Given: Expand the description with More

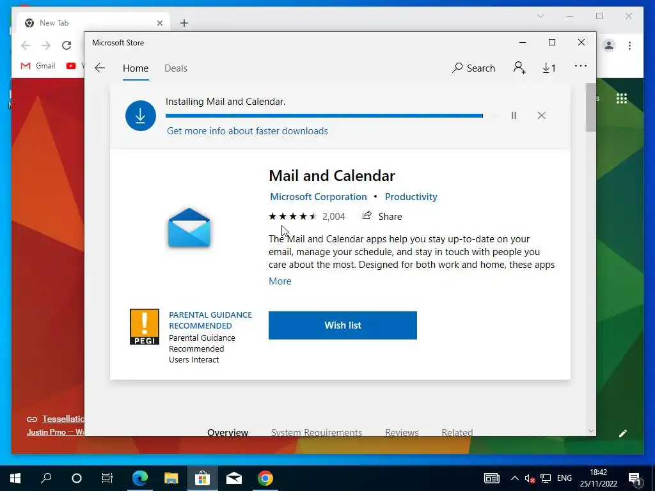Looking at the screenshot, I should [x=280, y=281].
